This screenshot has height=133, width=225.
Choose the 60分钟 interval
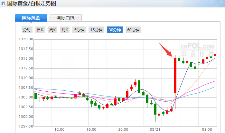click(133, 30)
